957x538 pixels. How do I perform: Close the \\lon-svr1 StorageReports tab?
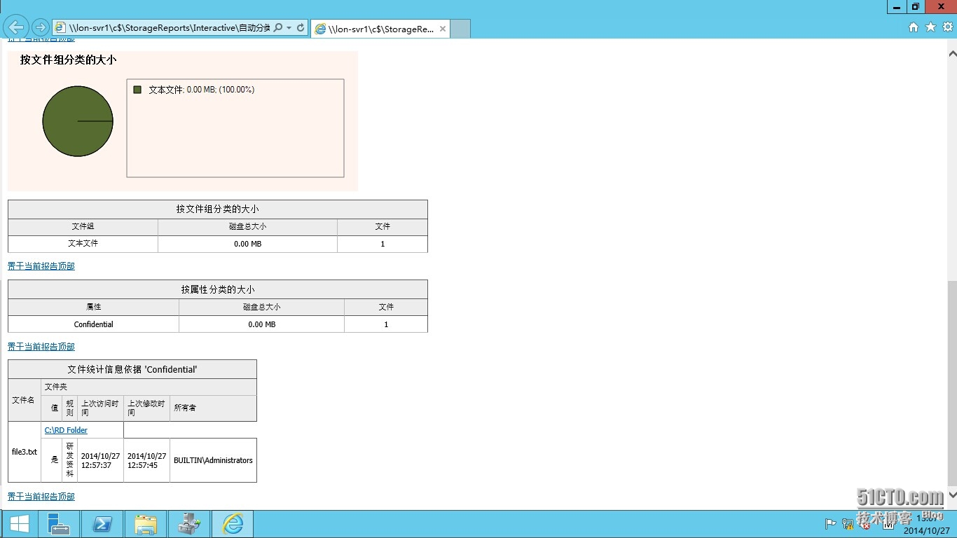443,29
